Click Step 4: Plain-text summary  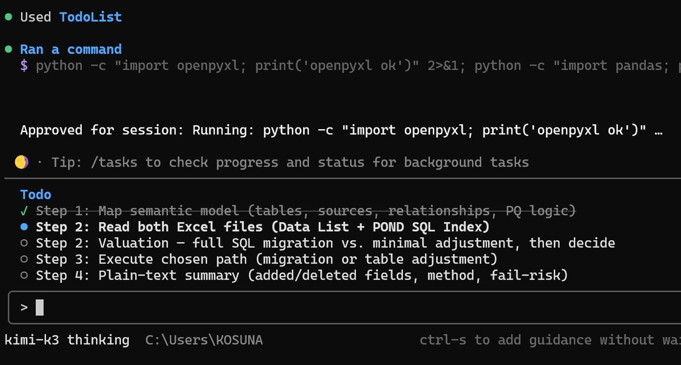pyautogui.click(x=302, y=275)
